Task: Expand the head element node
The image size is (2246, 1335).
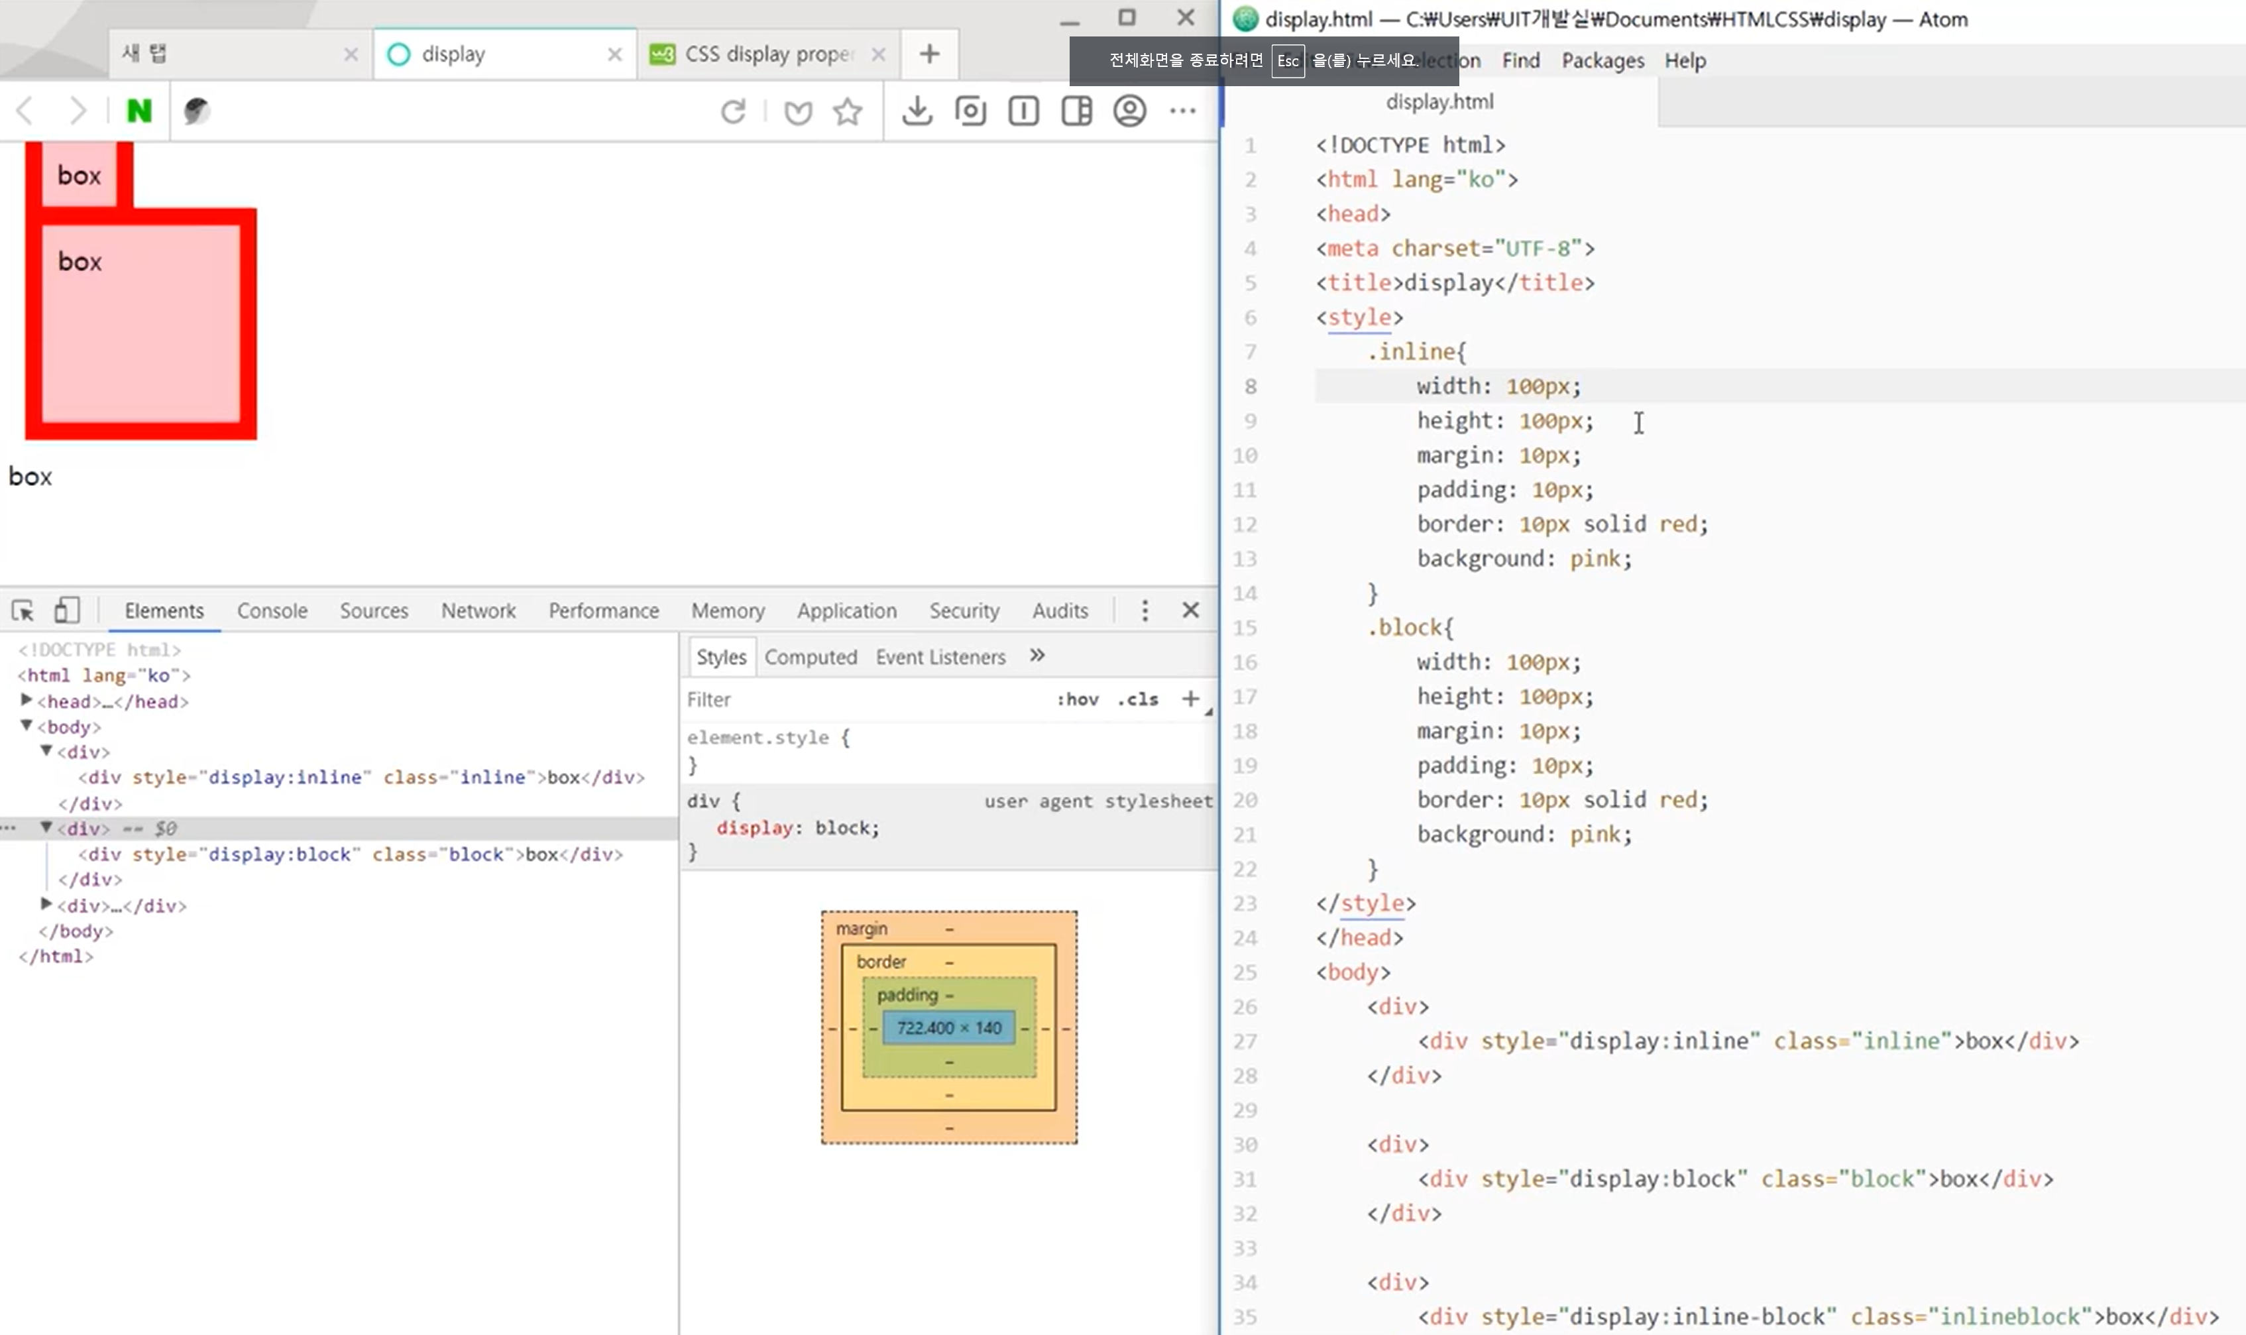Action: (26, 701)
